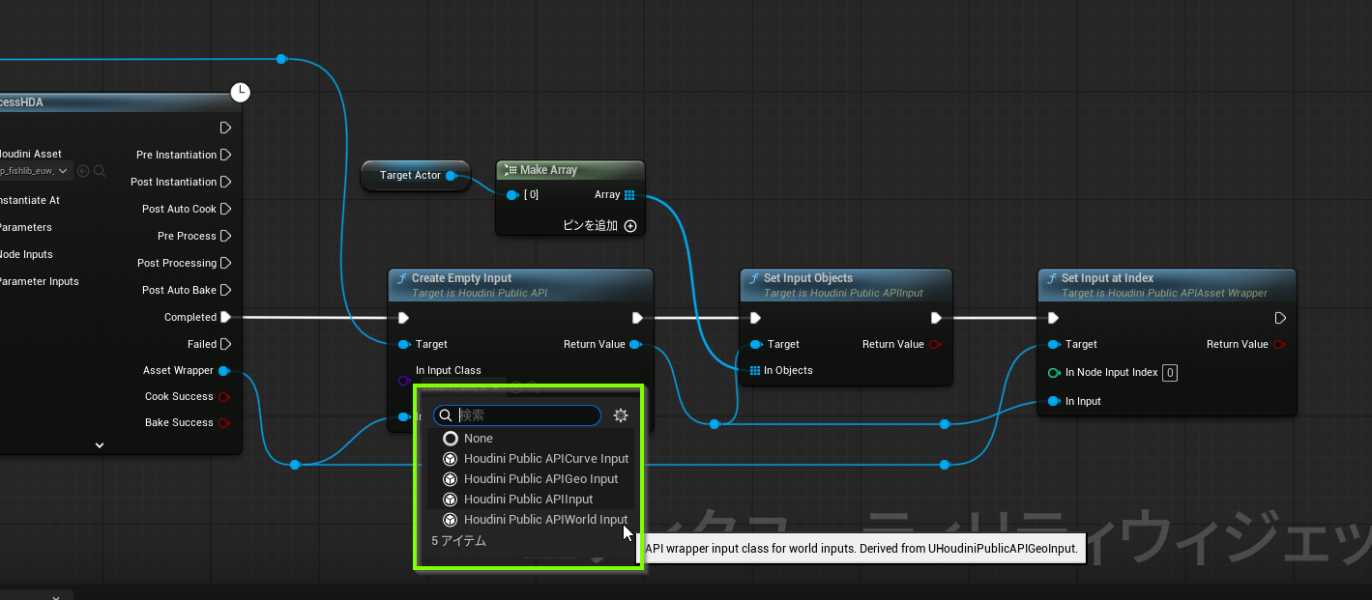Click the In Objects array pin
This screenshot has height=600, width=1372.
click(755, 371)
